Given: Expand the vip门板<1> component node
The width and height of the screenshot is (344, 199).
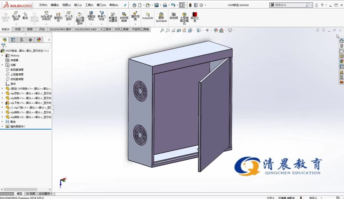Looking at the screenshot, I should [2, 108].
